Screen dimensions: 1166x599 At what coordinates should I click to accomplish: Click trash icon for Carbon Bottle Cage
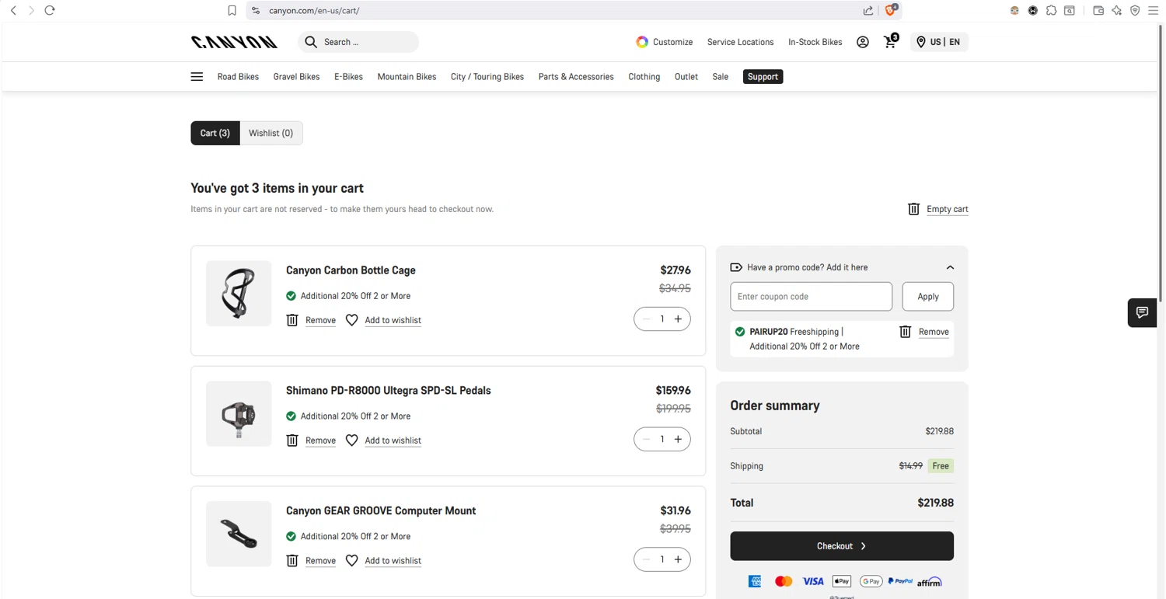coord(292,320)
